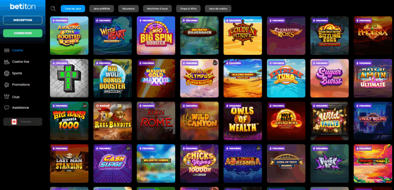Click the Canadian flag icon
394x190 pixels.
point(14,122)
